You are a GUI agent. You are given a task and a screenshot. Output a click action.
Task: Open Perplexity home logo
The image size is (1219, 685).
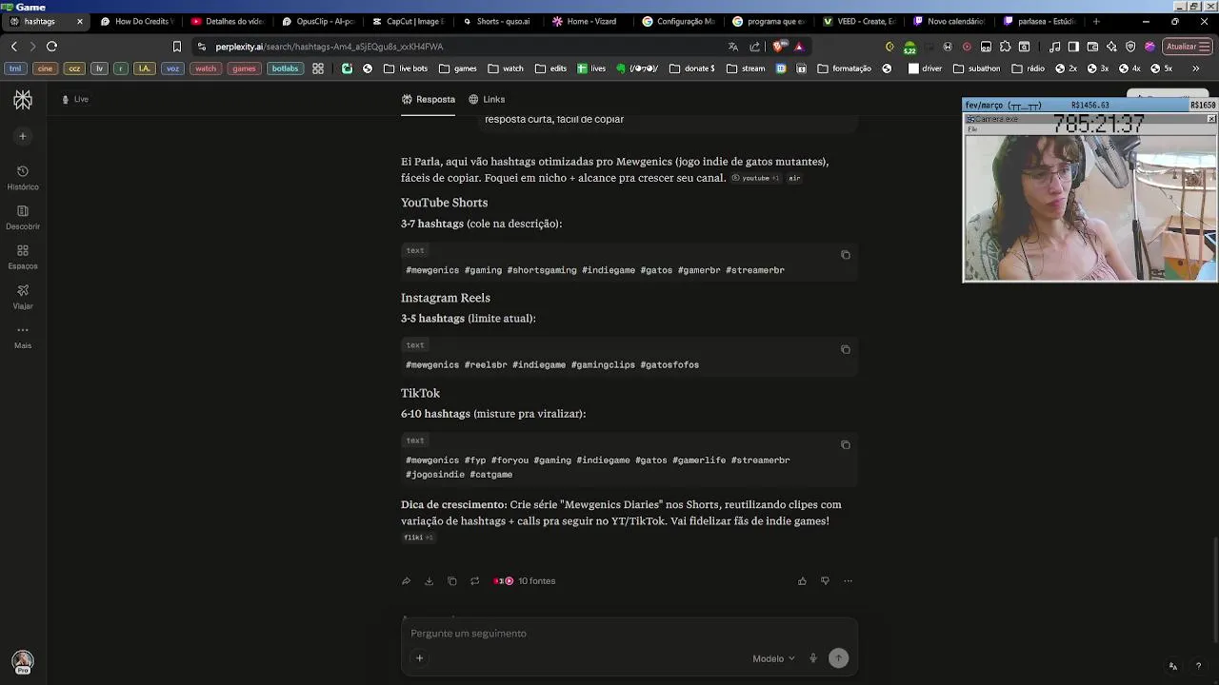point(23,100)
